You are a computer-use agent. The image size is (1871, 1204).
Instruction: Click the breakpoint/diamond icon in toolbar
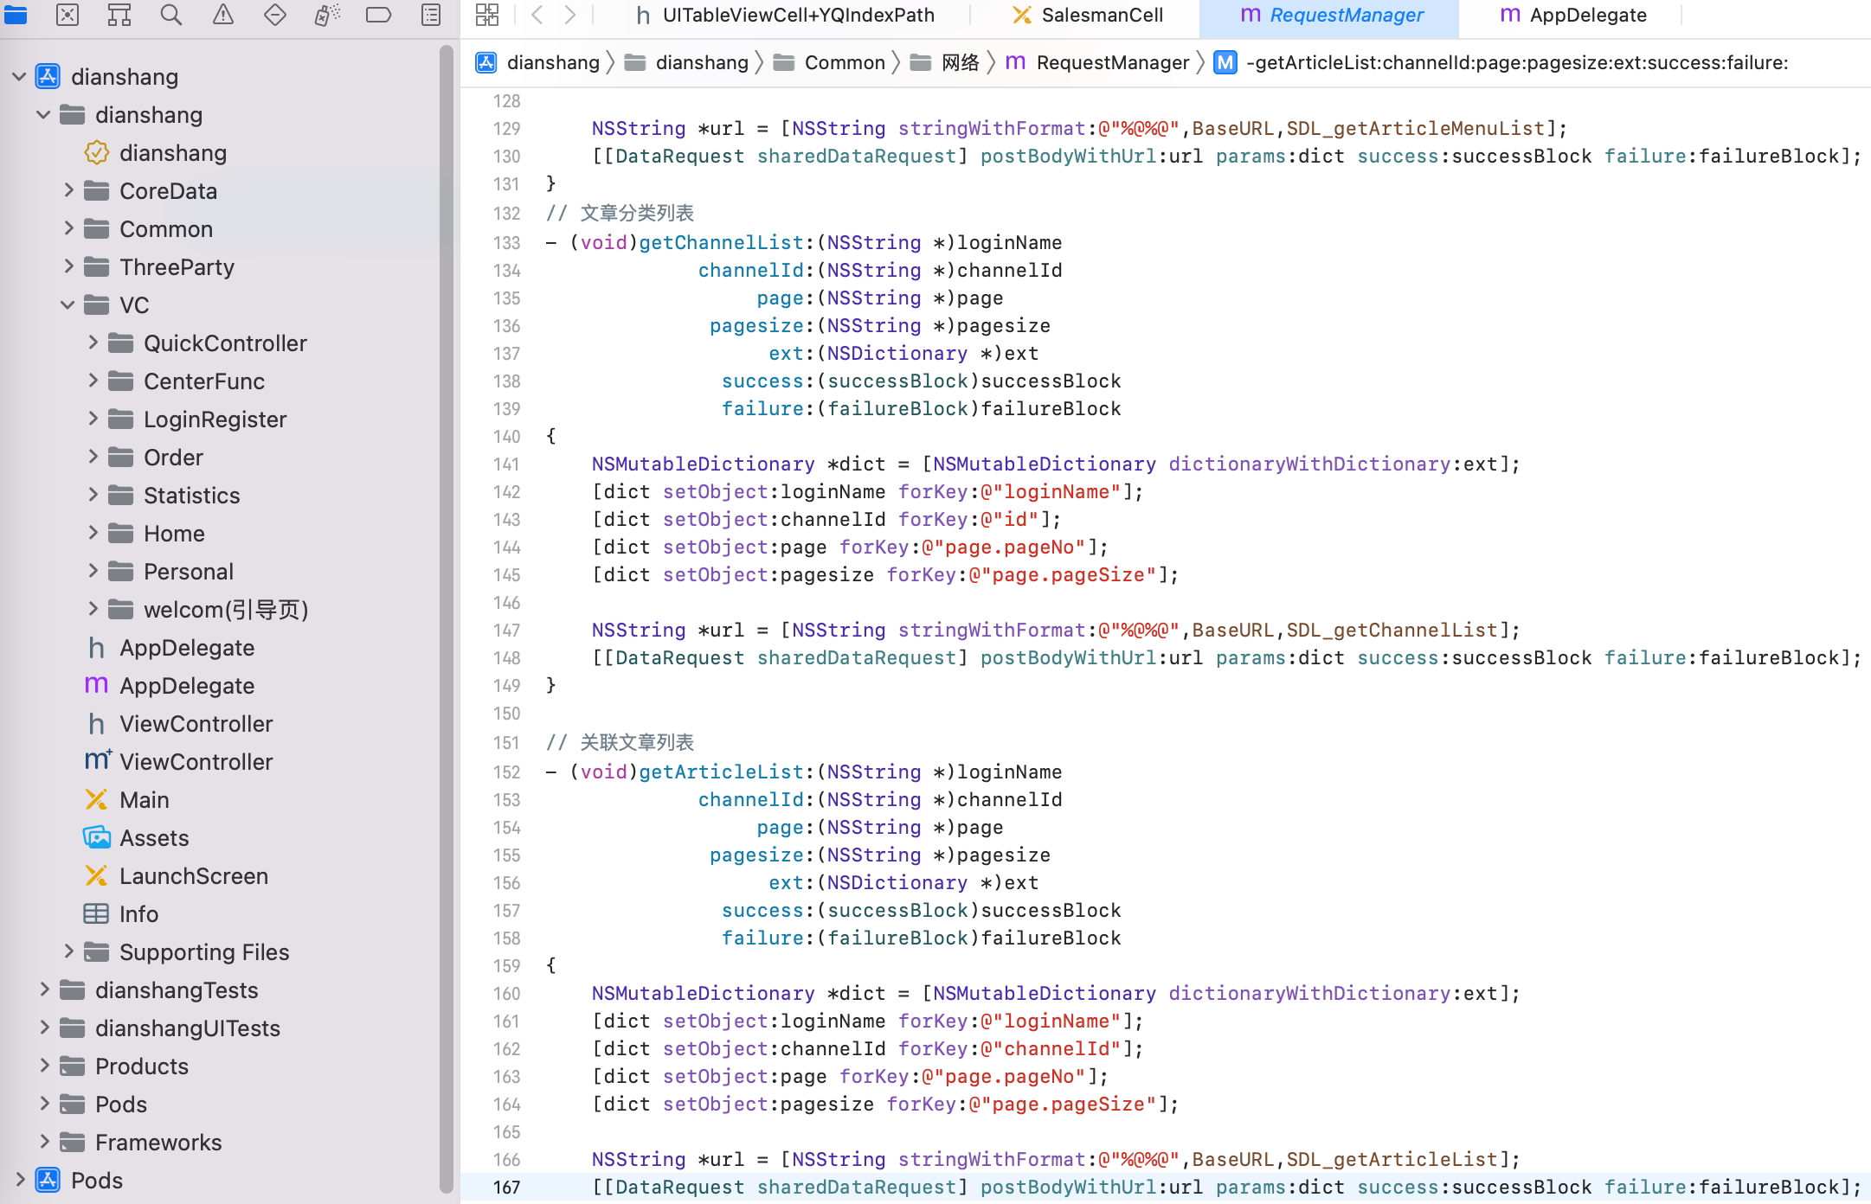pyautogui.click(x=273, y=16)
